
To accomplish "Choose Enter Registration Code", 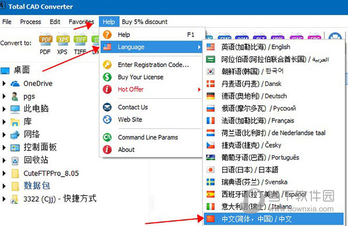I will (x=152, y=64).
